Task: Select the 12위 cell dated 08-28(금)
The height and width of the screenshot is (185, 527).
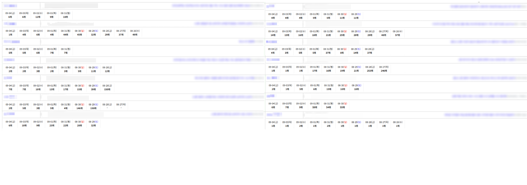Action: click(107, 71)
